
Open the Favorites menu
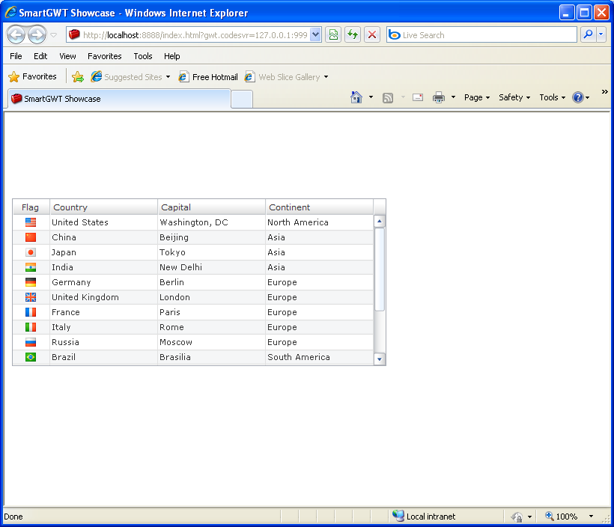click(x=105, y=56)
